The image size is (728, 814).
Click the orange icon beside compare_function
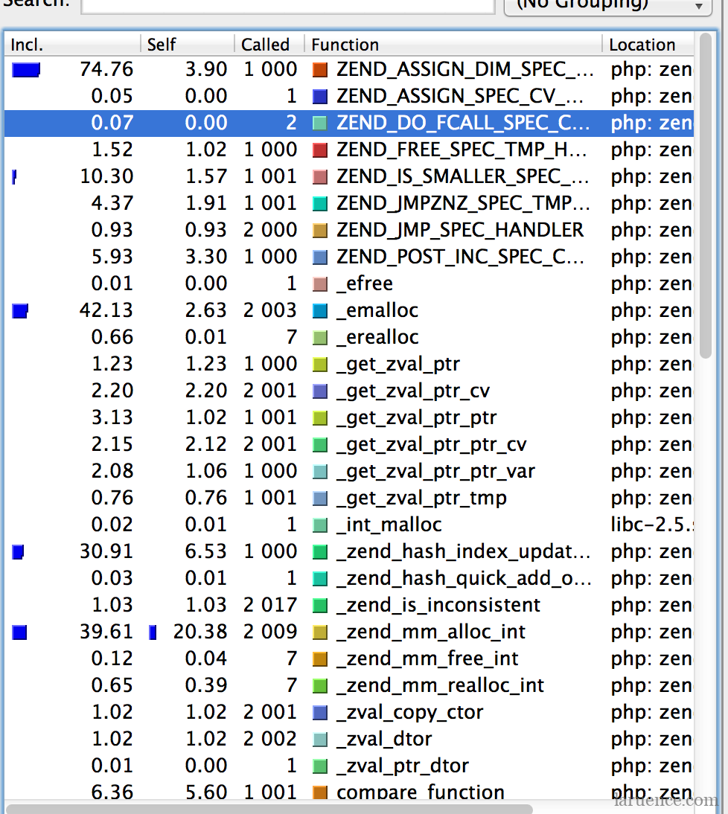[x=319, y=793]
